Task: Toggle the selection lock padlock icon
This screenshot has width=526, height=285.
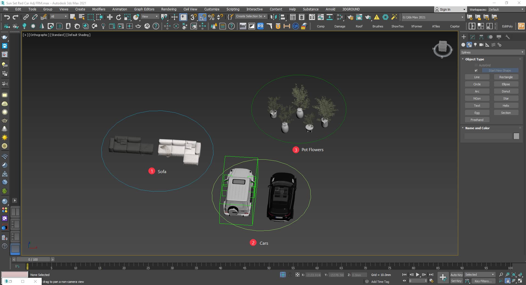Action: coord(290,275)
